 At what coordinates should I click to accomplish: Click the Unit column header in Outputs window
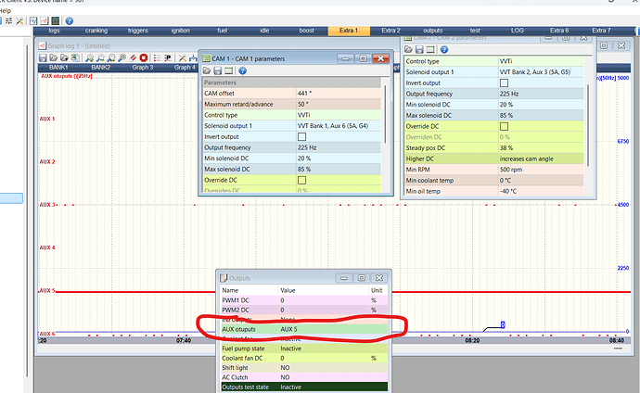pos(378,290)
